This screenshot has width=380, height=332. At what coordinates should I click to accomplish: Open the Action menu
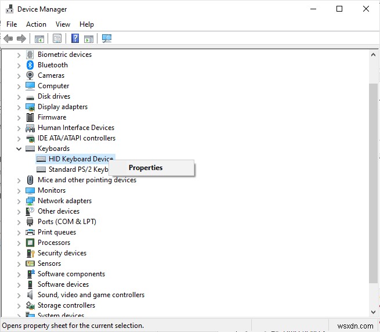coord(36,24)
